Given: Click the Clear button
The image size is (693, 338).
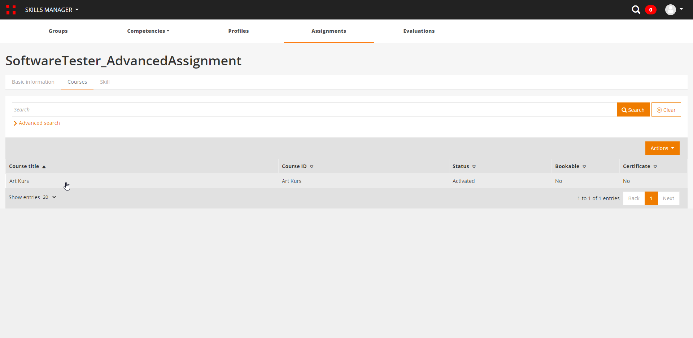Looking at the screenshot, I should click(666, 110).
